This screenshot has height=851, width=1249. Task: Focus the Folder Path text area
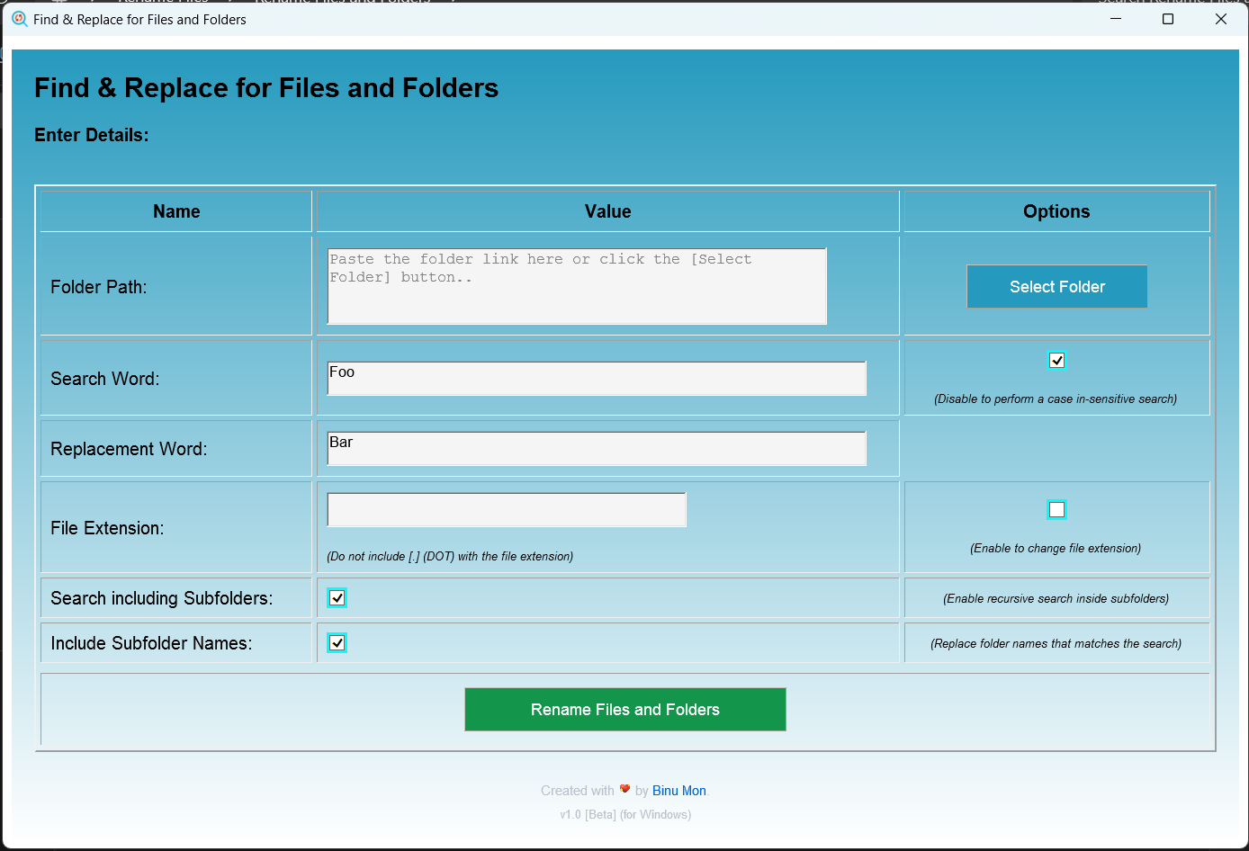tap(577, 286)
